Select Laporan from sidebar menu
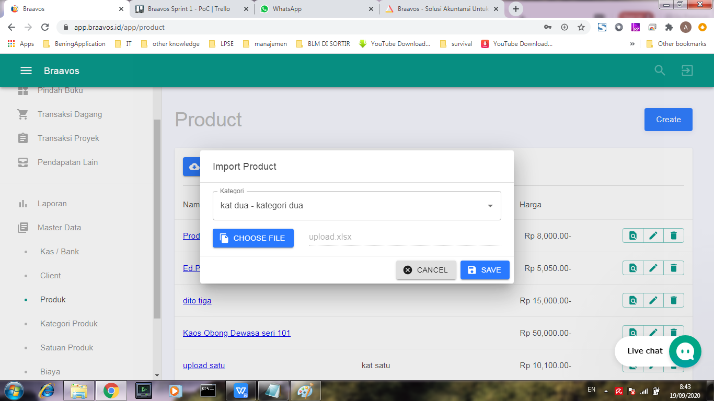The width and height of the screenshot is (714, 401). [52, 204]
